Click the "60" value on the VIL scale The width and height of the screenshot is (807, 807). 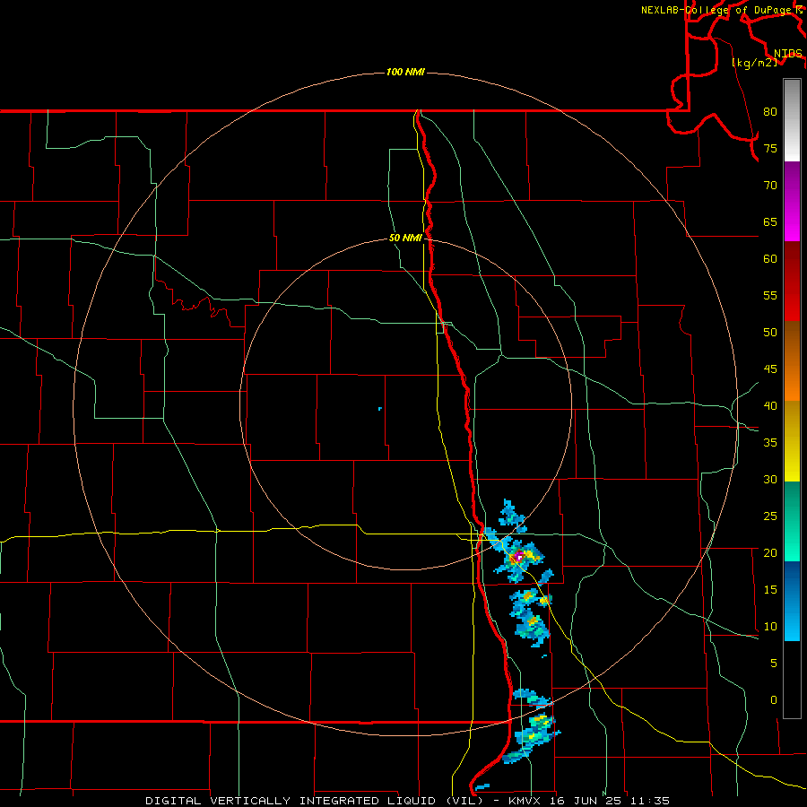[x=770, y=259]
